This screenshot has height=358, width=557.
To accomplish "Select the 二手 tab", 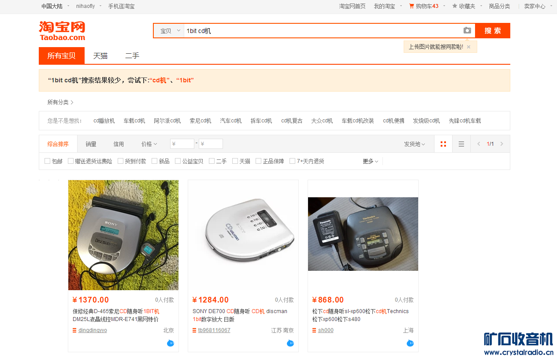I will [x=132, y=56].
